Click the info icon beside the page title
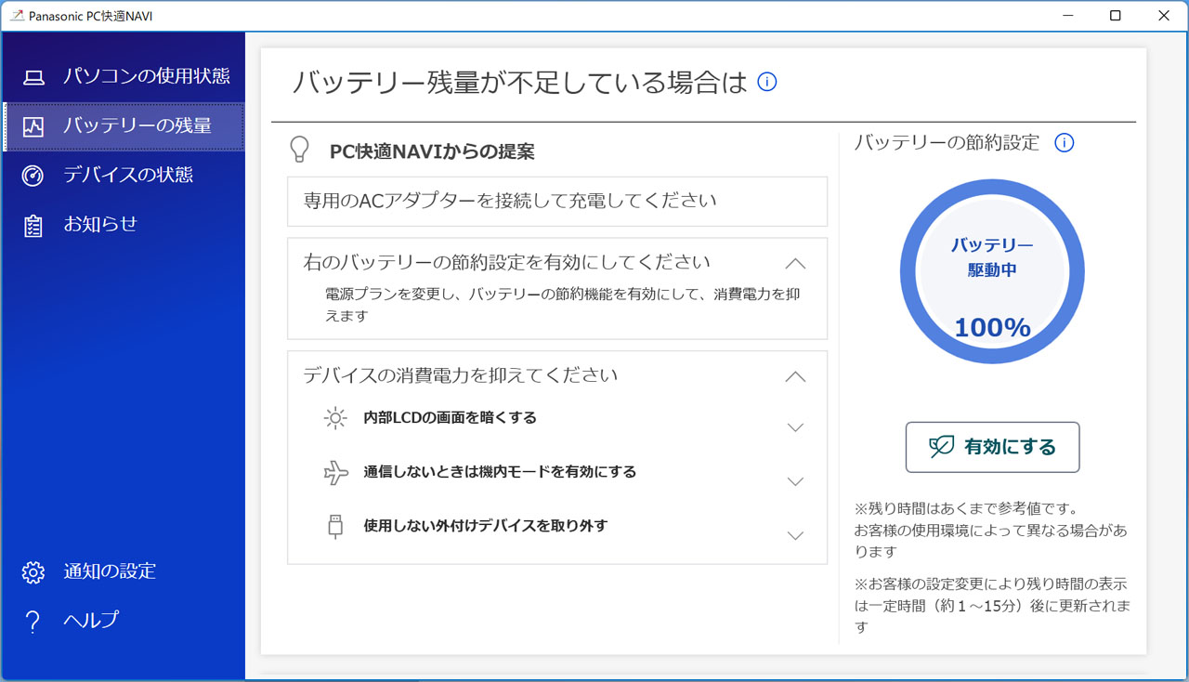 coord(766,82)
